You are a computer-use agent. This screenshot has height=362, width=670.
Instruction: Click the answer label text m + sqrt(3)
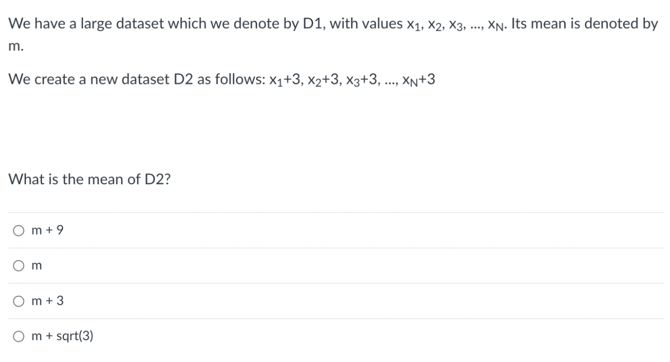coord(62,336)
